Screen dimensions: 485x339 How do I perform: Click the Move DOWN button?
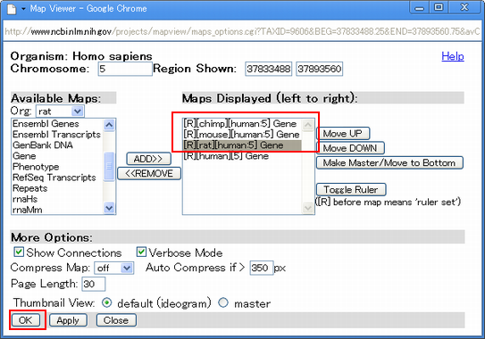[350, 148]
